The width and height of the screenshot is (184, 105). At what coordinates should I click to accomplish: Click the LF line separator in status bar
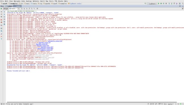pyautogui.click(x=156, y=104)
